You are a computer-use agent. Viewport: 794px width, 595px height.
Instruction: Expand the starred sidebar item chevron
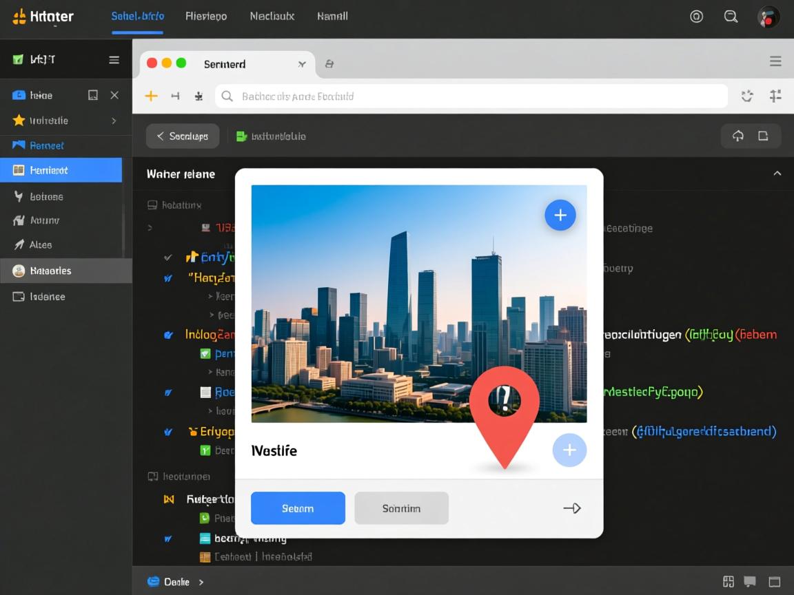(114, 121)
